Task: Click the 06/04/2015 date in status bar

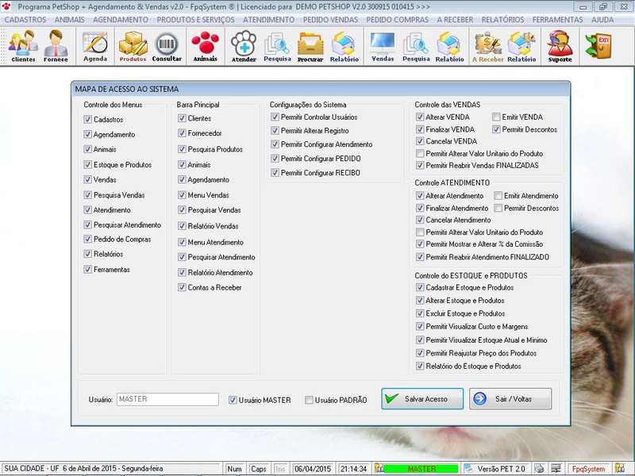Action: tap(313, 469)
